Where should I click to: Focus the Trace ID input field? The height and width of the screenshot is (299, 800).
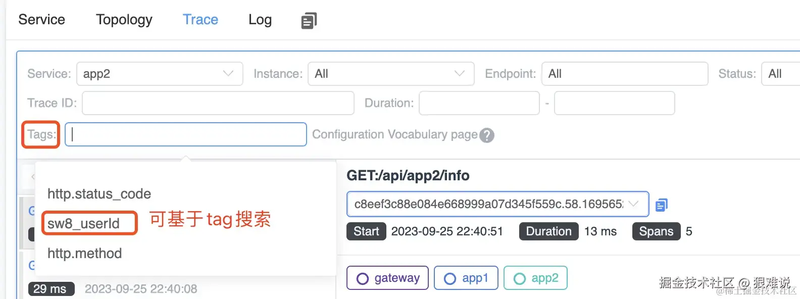click(218, 103)
